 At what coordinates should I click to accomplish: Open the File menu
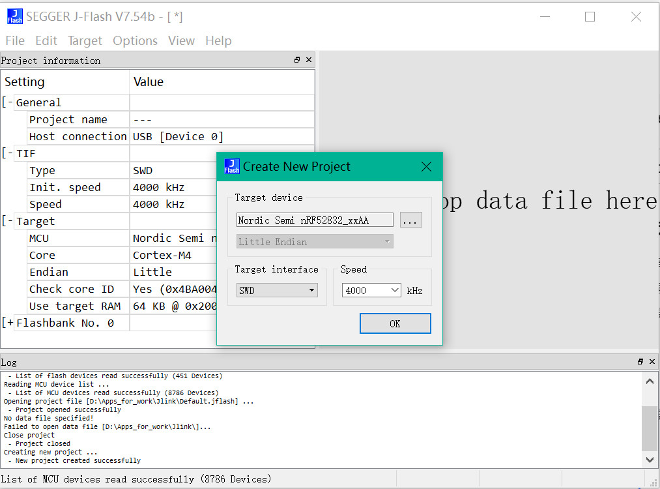coord(15,40)
